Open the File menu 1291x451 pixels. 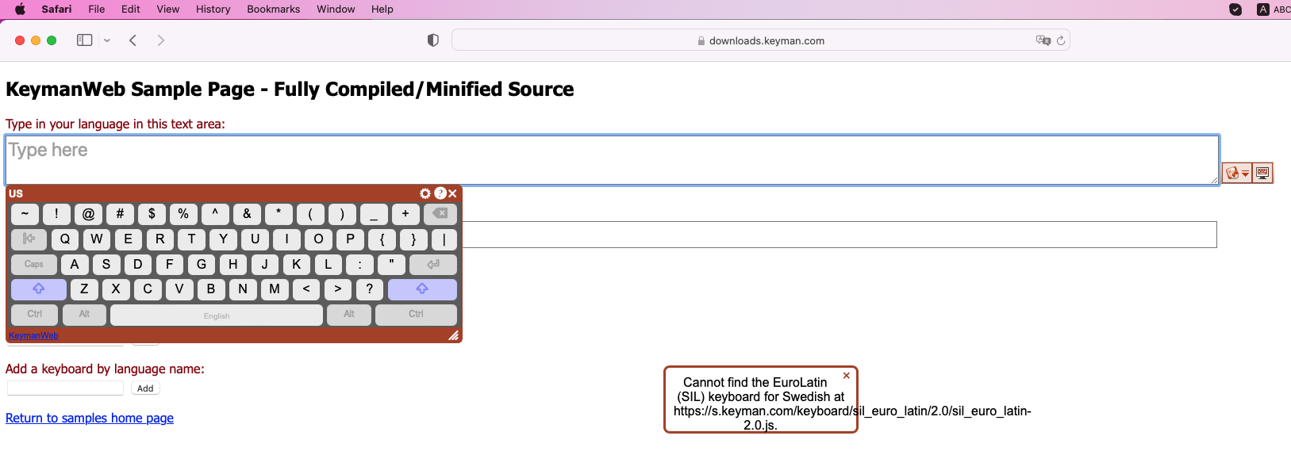pos(97,10)
